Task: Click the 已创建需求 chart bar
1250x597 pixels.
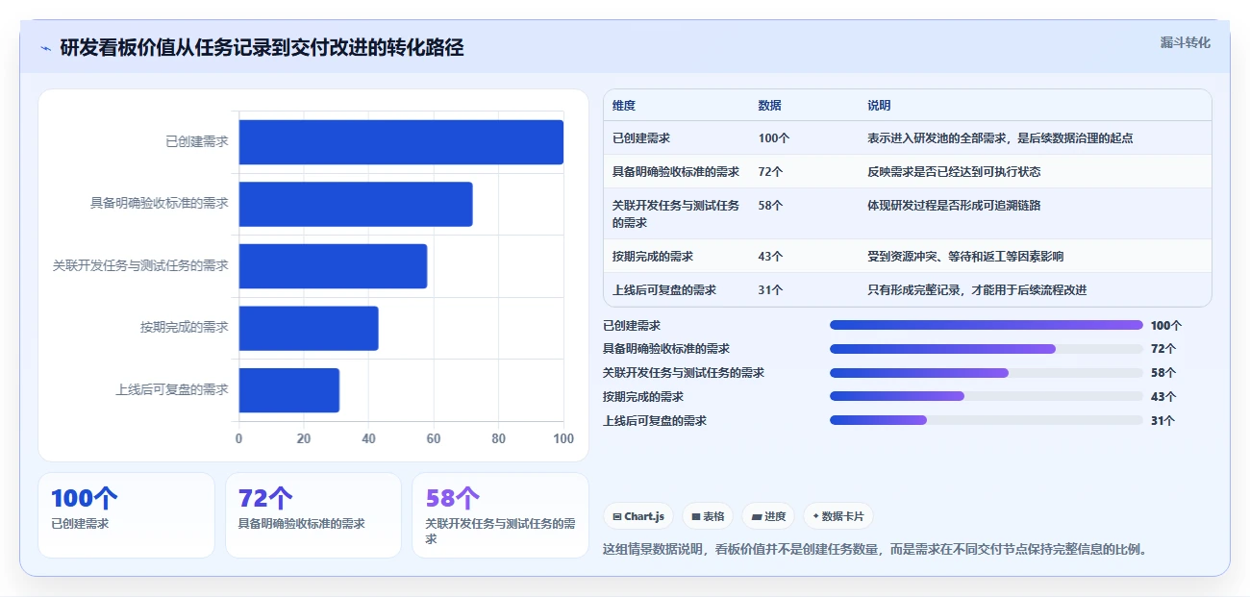Action: (x=401, y=142)
